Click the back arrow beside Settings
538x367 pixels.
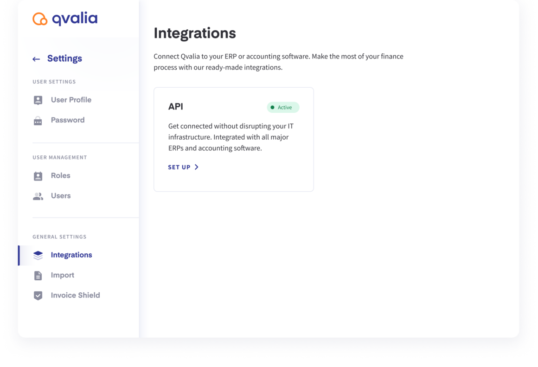click(x=36, y=59)
